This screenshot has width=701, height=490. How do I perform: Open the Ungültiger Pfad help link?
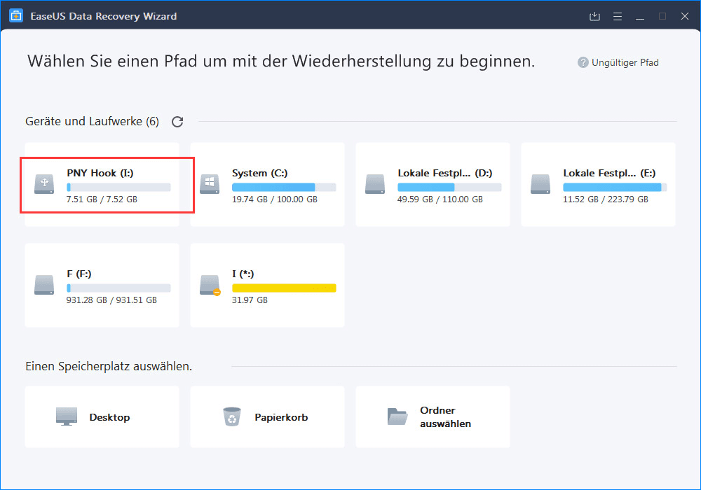click(x=625, y=62)
